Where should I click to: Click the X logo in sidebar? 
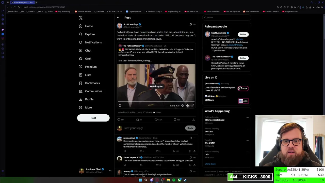(81, 18)
